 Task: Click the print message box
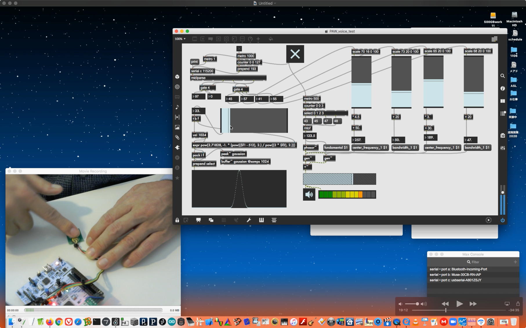coord(194,62)
